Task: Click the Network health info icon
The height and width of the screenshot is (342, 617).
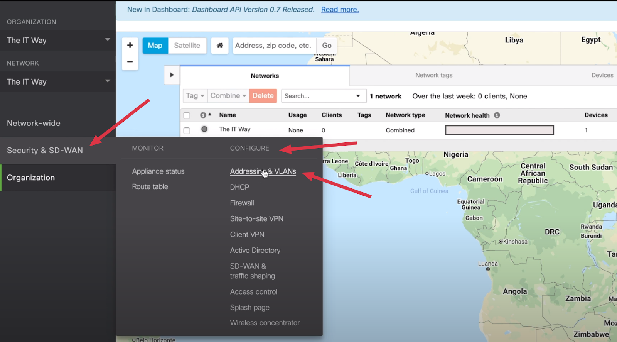Action: [x=497, y=115]
